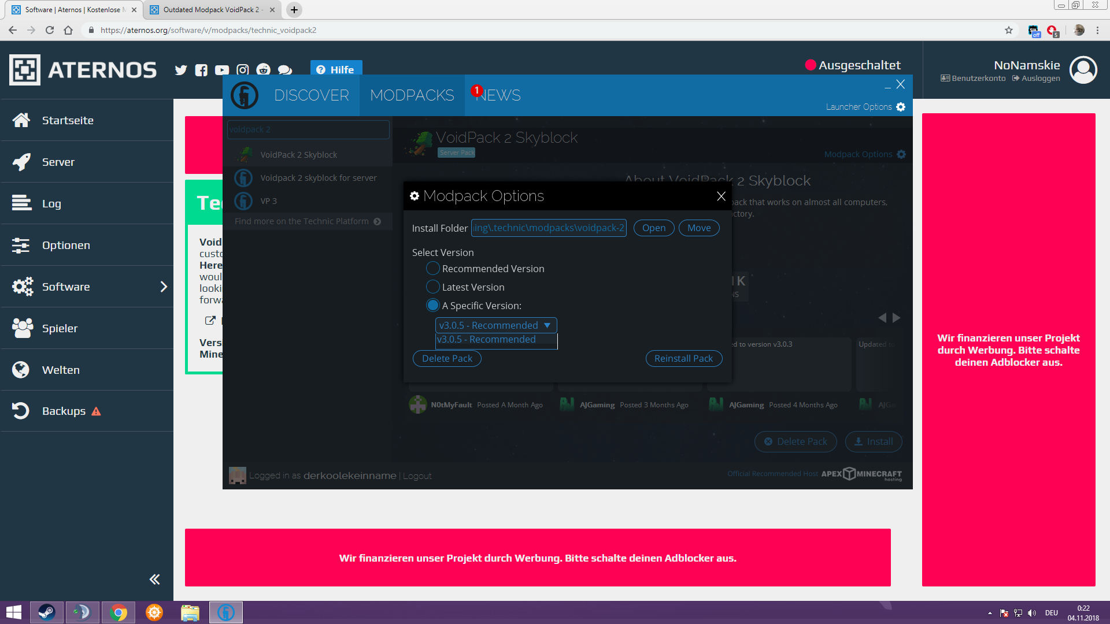Reload the browser page

point(50,30)
